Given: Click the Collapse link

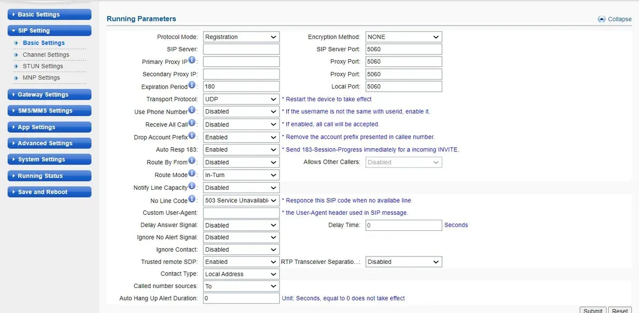Looking at the screenshot, I should coord(620,19).
